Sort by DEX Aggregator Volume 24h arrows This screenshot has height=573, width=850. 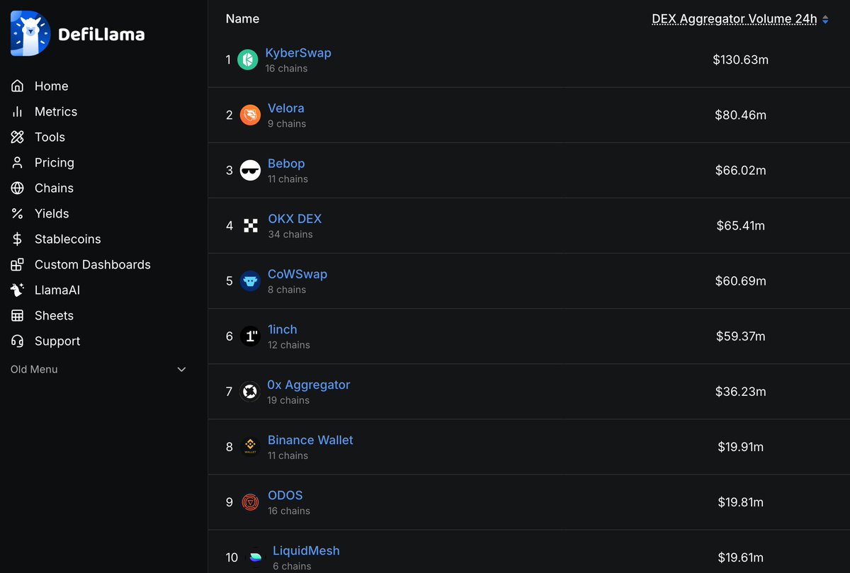pyautogui.click(x=825, y=19)
